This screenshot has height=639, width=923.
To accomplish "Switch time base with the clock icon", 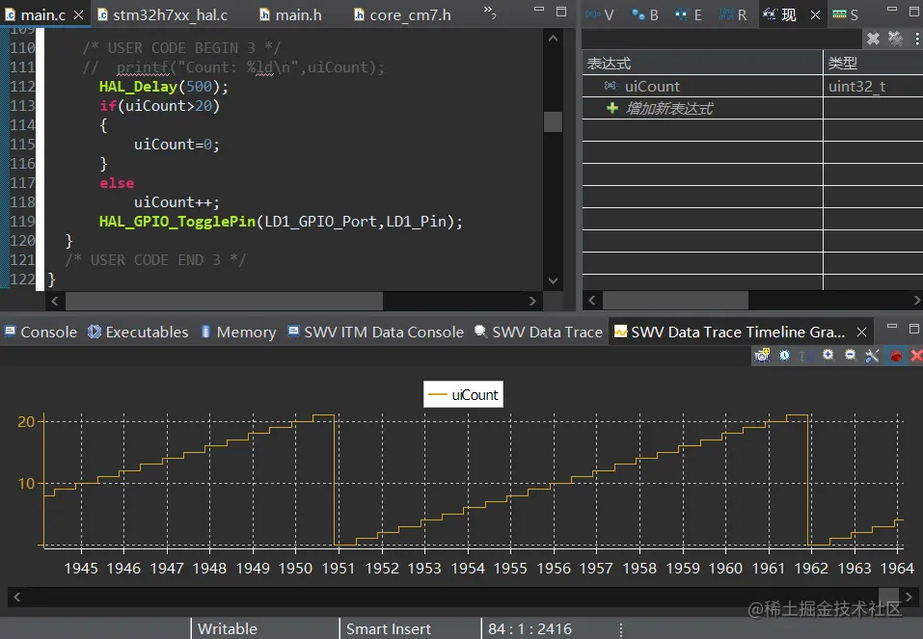I will coord(785,356).
